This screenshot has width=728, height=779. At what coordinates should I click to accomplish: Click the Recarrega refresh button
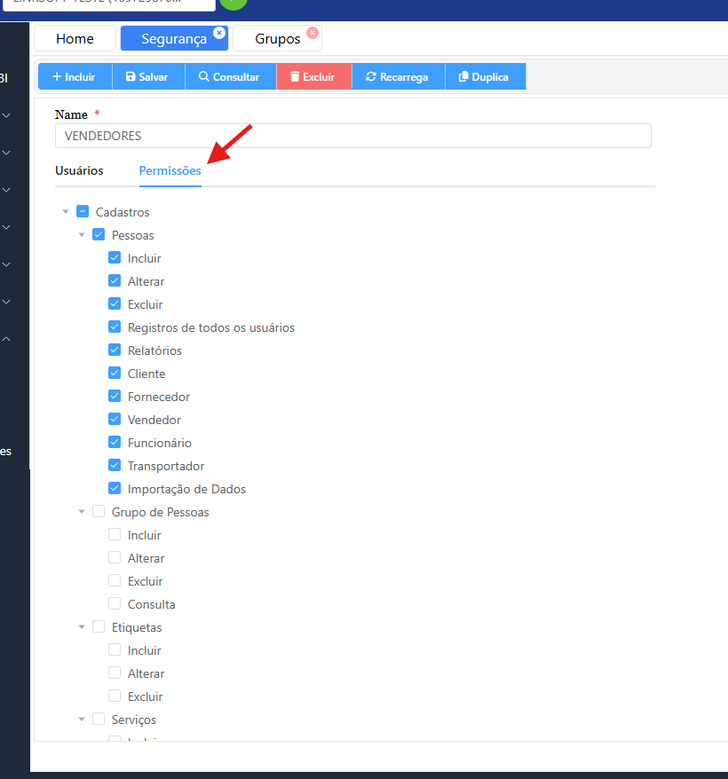pyautogui.click(x=397, y=77)
